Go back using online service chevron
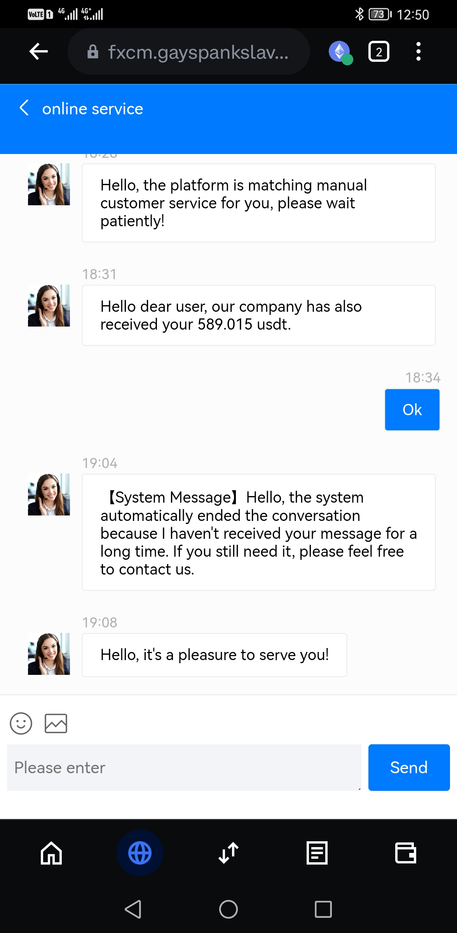Viewport: 457px width, 933px height. coord(24,108)
